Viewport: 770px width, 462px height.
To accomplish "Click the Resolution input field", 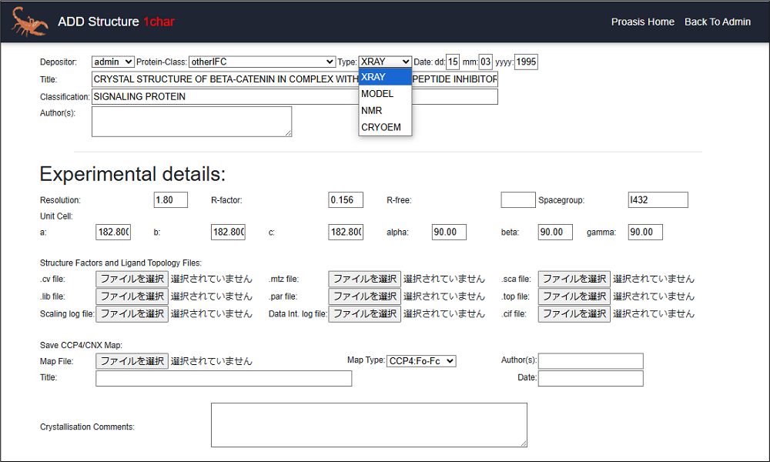I will (x=170, y=200).
